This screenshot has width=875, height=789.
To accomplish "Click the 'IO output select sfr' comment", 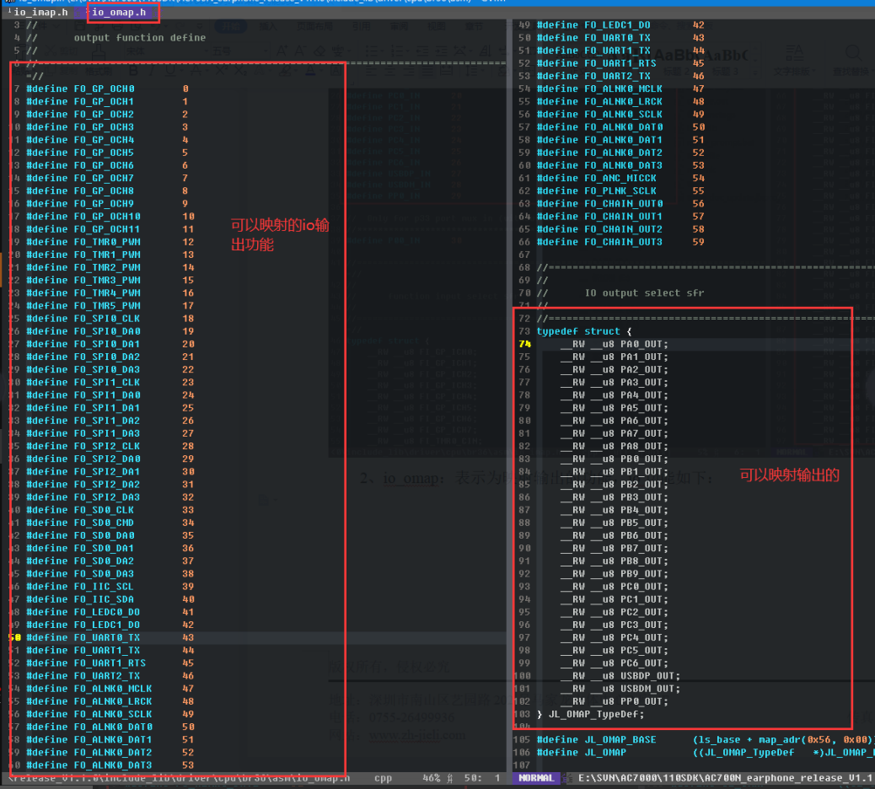I will (x=644, y=293).
